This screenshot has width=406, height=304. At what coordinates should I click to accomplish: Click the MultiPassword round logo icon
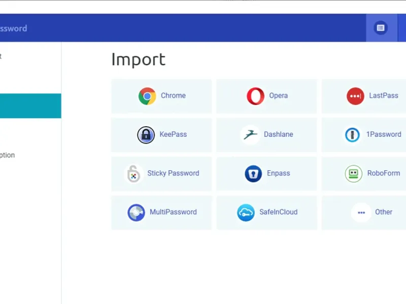coord(136,212)
